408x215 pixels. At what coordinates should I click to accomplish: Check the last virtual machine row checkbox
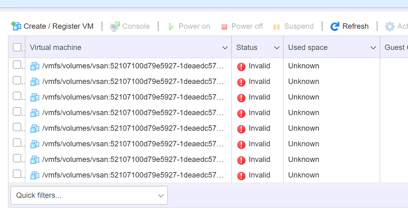point(17,174)
